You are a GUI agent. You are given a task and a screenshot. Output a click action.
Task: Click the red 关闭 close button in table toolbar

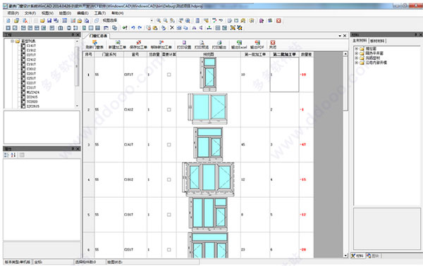(273, 43)
